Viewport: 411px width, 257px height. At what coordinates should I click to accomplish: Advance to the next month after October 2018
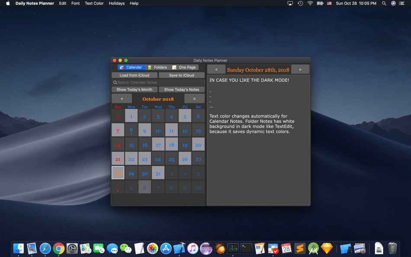194,99
